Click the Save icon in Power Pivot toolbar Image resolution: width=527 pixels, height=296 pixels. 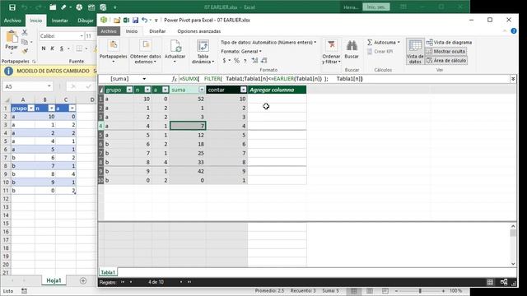[x=135, y=20]
